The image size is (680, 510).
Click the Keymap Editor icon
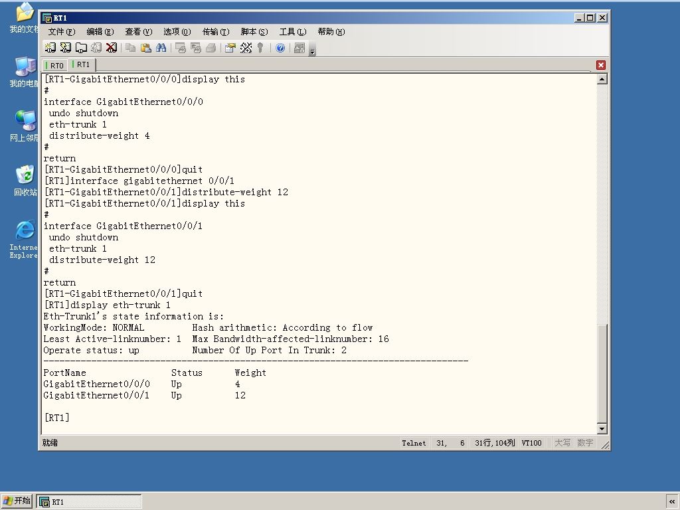point(246,48)
